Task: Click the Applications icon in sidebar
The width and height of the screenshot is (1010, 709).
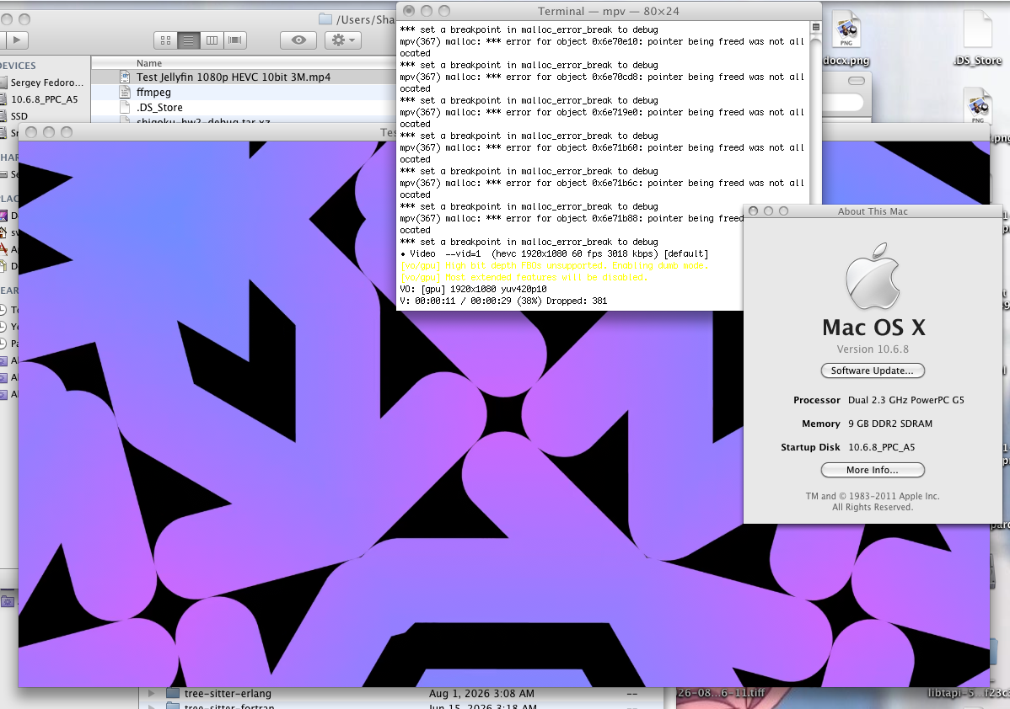Action: [3, 249]
